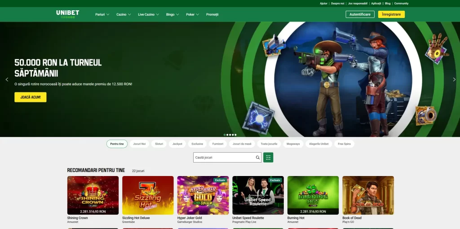
Task: Switch to the Sloturi category
Action: tap(159, 144)
